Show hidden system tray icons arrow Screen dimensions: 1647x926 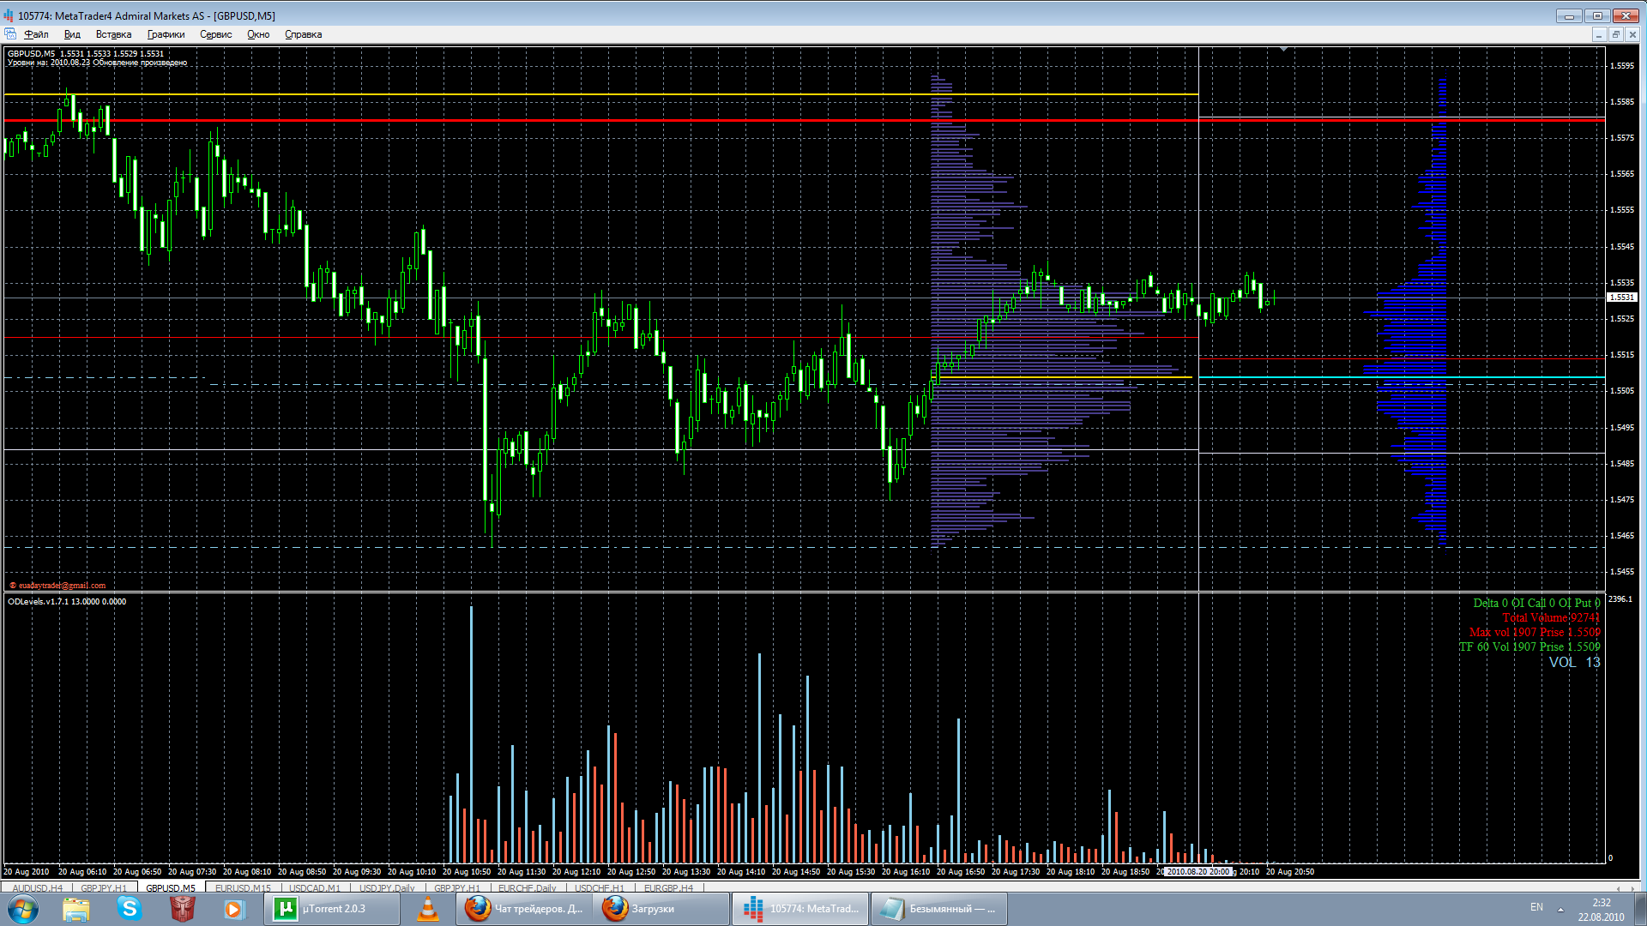pyautogui.click(x=1560, y=909)
